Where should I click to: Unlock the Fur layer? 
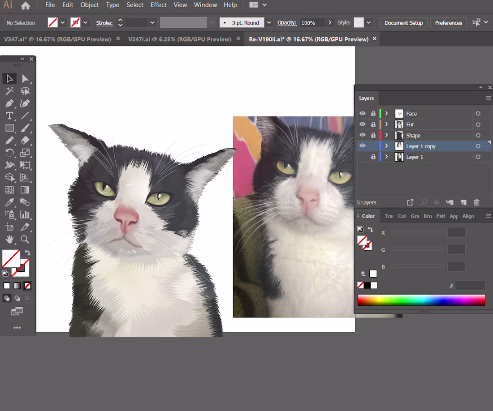(373, 124)
